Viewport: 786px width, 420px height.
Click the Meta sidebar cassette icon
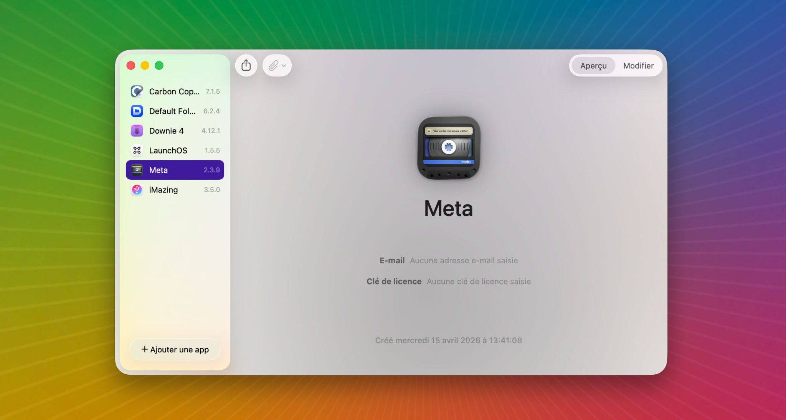click(x=137, y=170)
